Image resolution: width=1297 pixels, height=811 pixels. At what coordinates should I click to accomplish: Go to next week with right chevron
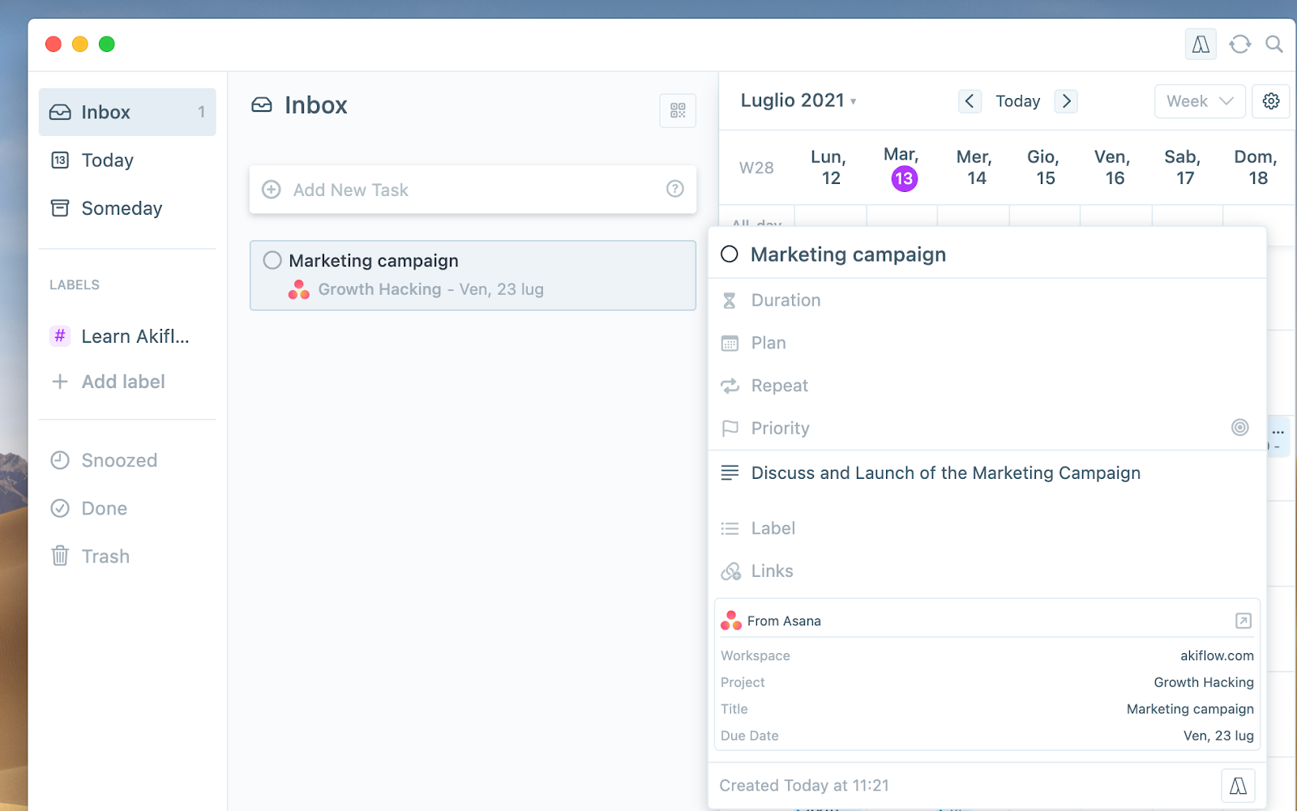1066,101
